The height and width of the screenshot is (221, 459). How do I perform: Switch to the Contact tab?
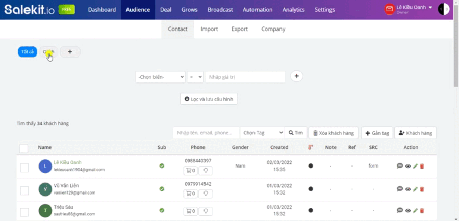coord(177,29)
